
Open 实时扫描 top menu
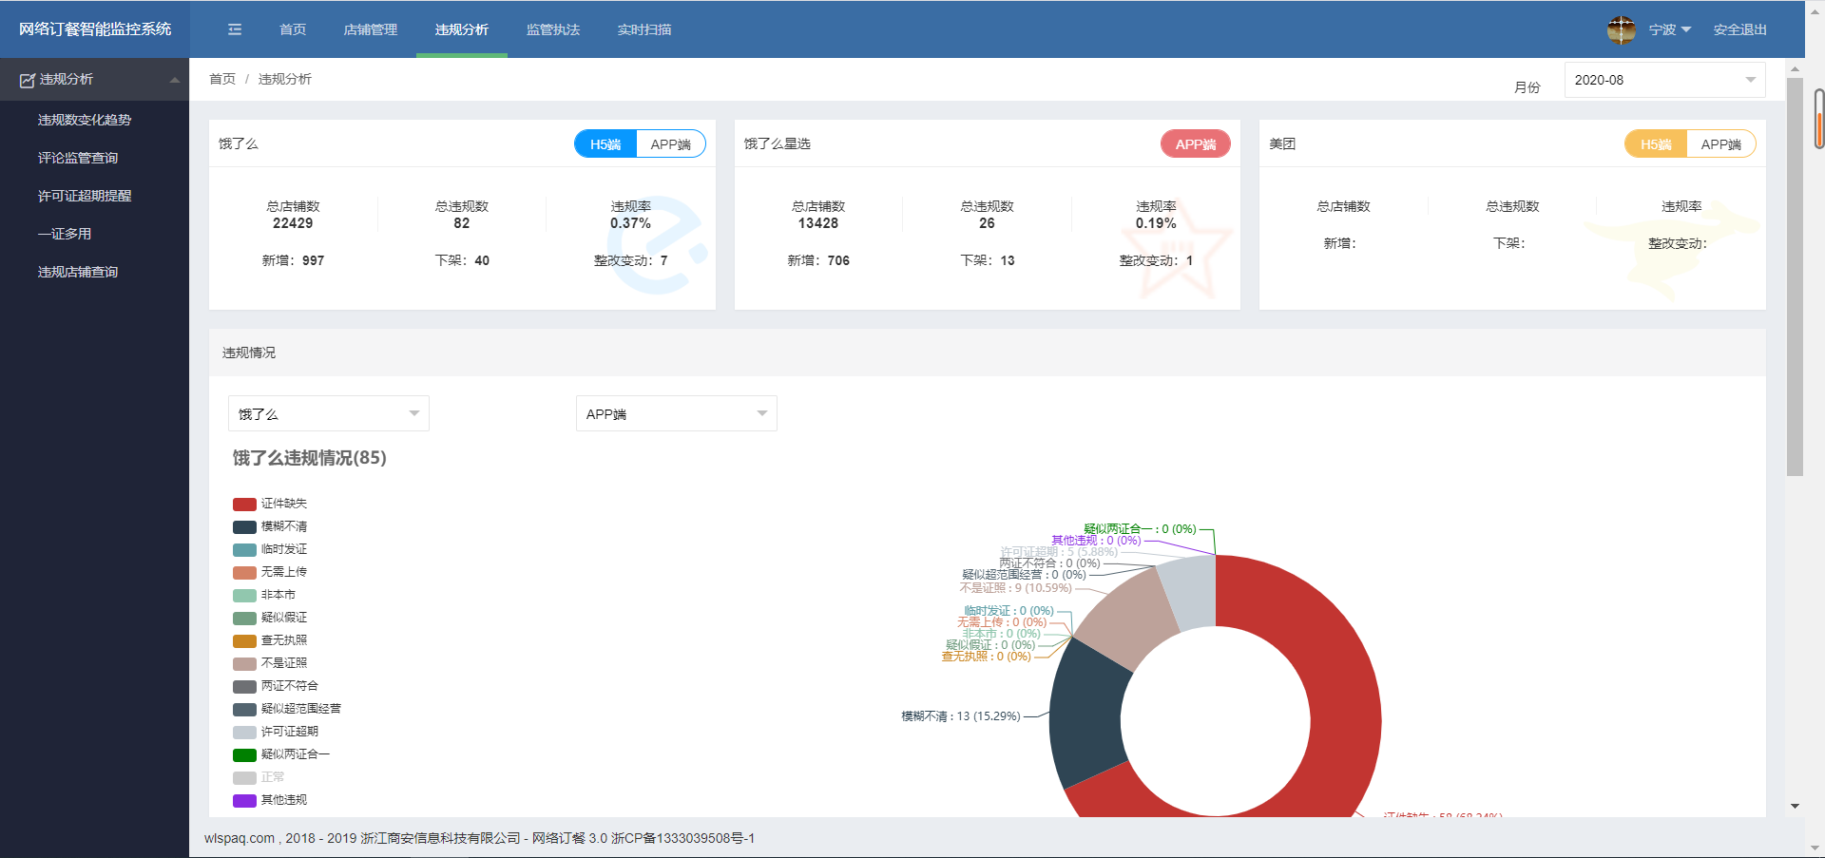coord(644,29)
